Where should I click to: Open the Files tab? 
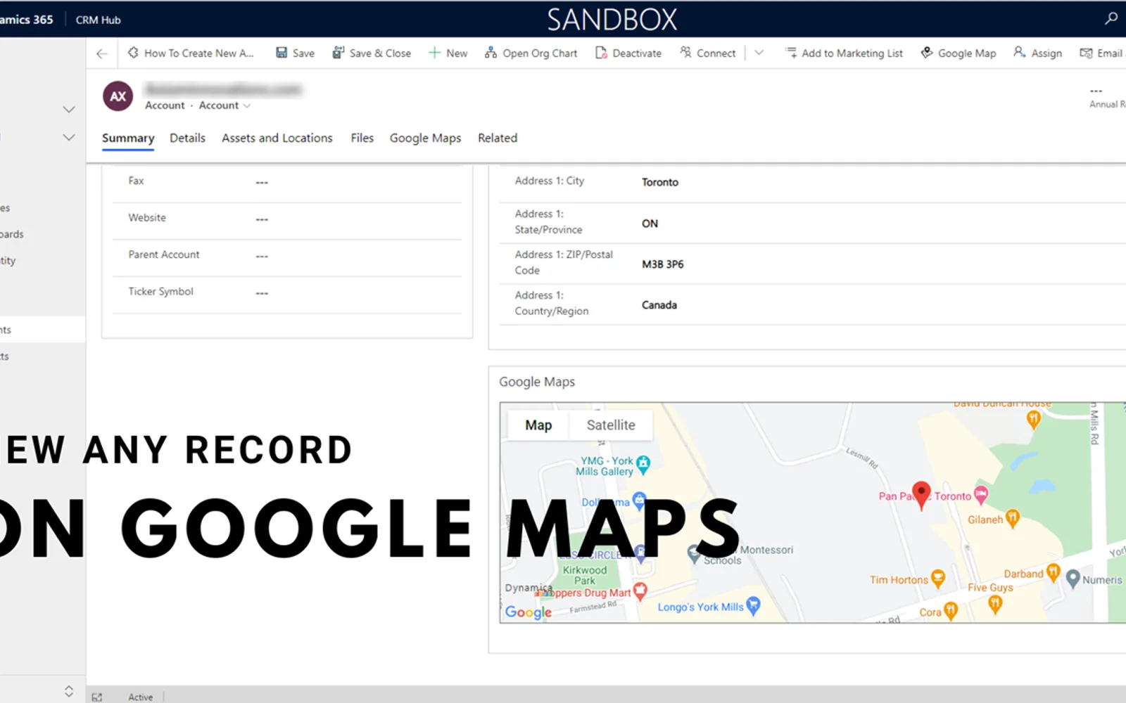(x=362, y=138)
